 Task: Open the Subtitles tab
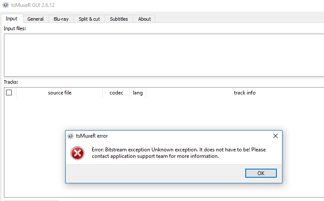tap(119, 19)
